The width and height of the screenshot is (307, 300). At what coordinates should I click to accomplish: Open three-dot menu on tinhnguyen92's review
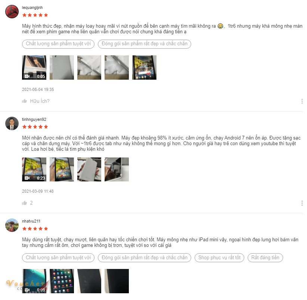(x=302, y=203)
